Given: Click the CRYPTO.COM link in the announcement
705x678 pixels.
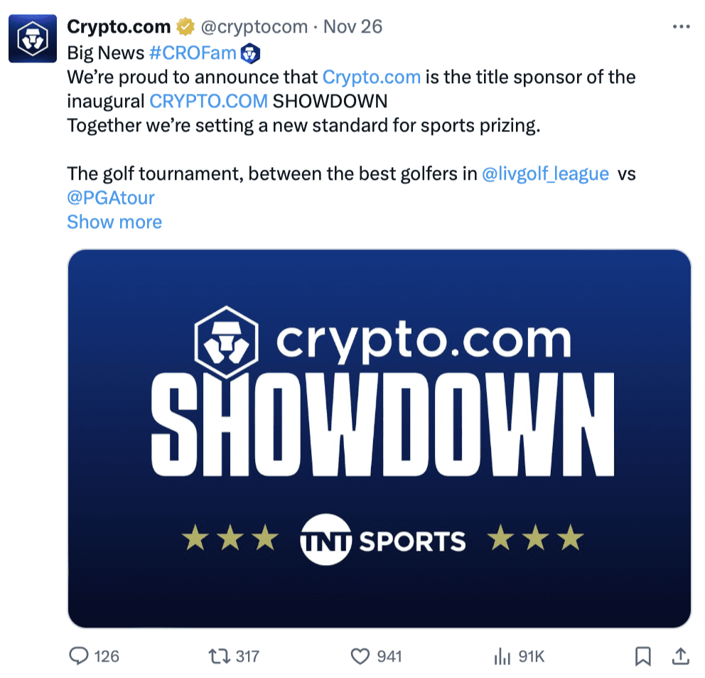Looking at the screenshot, I should click(209, 101).
